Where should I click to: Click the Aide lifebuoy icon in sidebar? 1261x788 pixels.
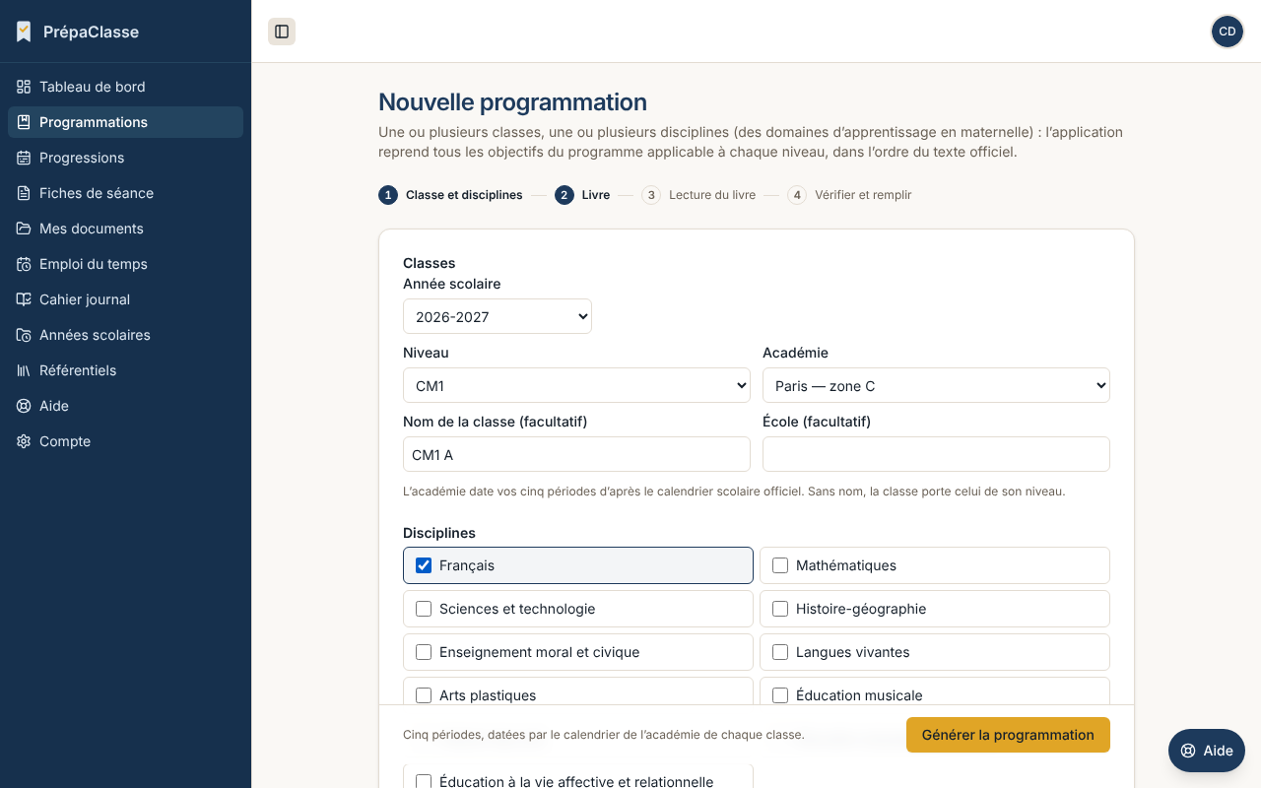(24, 406)
